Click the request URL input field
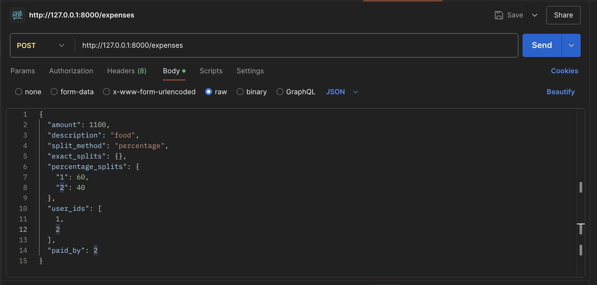Viewport: 597px width, 285px height. (x=296, y=45)
